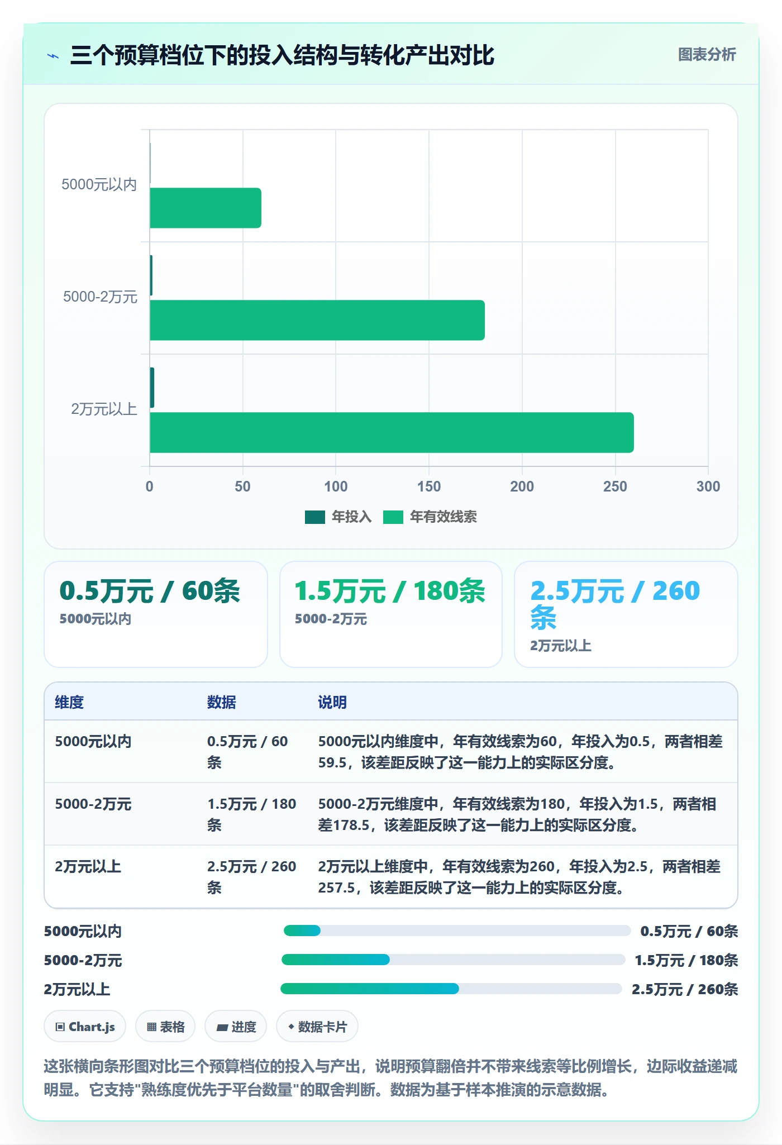The width and height of the screenshot is (782, 1145).
Task: Click the 图表分析 label in header
Action: point(707,55)
